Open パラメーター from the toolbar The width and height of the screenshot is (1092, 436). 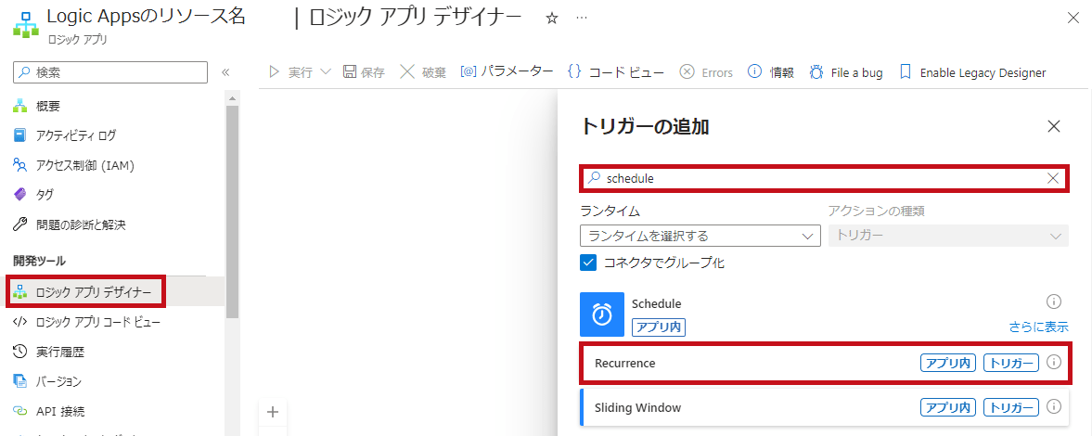tap(507, 72)
